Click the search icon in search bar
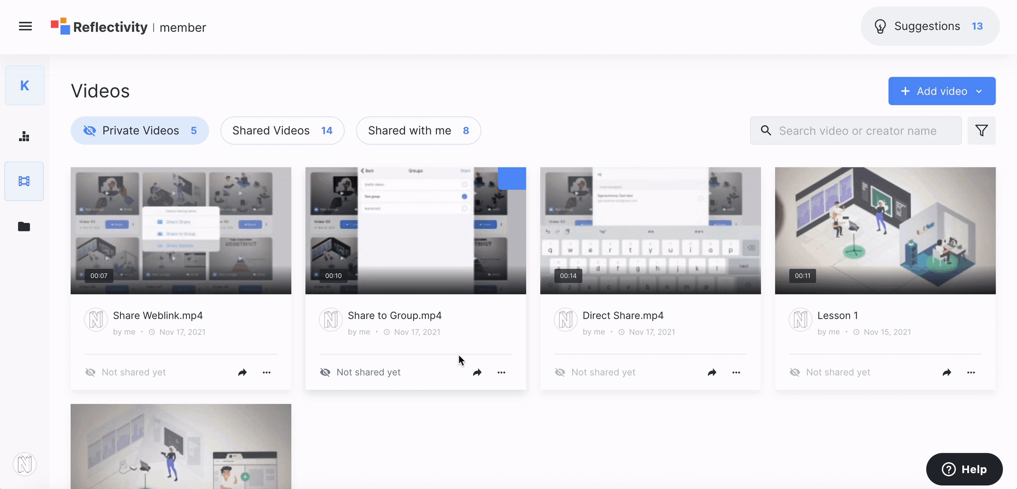 (766, 130)
